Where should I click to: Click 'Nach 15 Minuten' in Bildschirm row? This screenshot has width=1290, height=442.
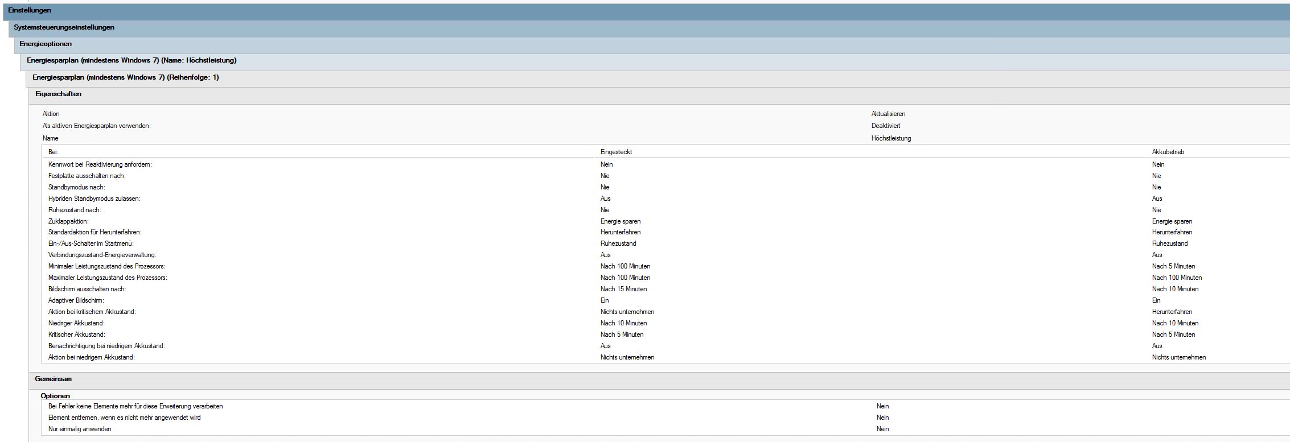(x=623, y=289)
